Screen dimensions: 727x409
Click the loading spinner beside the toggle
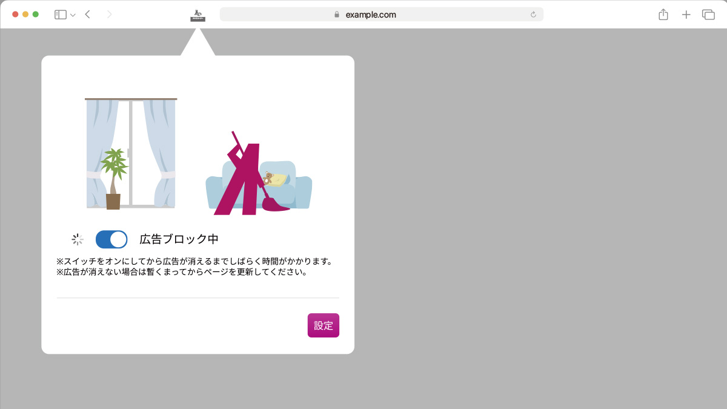[x=77, y=239]
